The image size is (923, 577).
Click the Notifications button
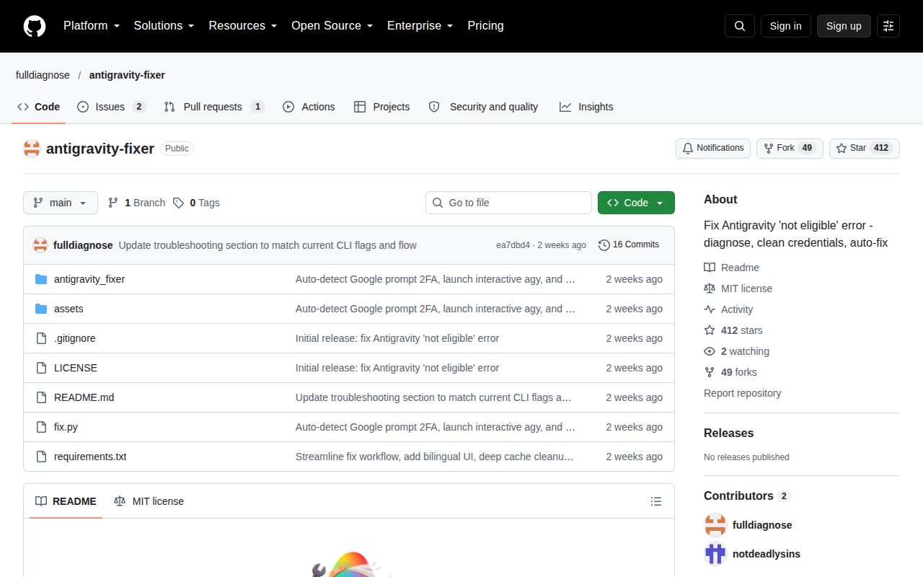point(713,148)
